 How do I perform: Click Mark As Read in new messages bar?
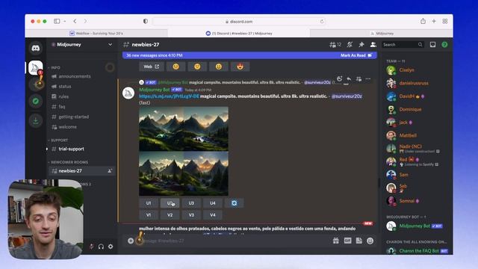(x=356, y=55)
